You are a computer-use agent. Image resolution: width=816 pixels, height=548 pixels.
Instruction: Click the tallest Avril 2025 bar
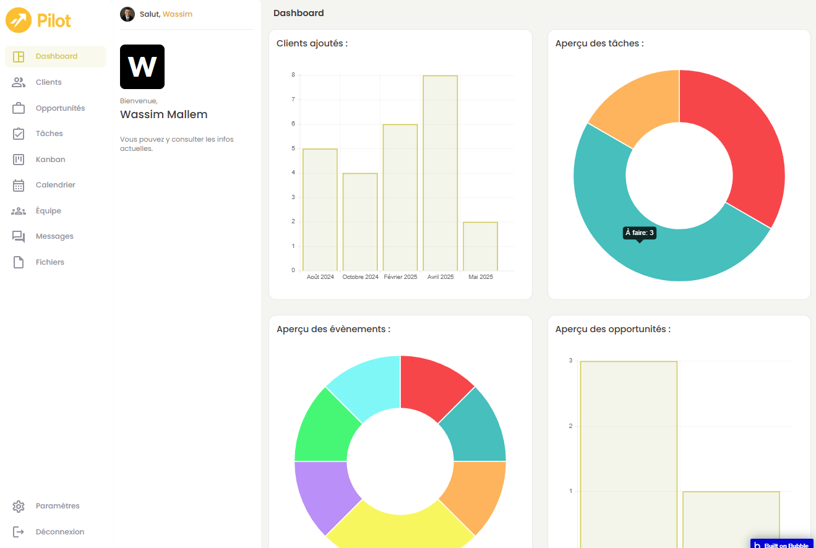tap(440, 173)
